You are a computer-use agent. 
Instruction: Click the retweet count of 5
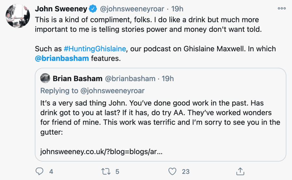tap(117, 171)
